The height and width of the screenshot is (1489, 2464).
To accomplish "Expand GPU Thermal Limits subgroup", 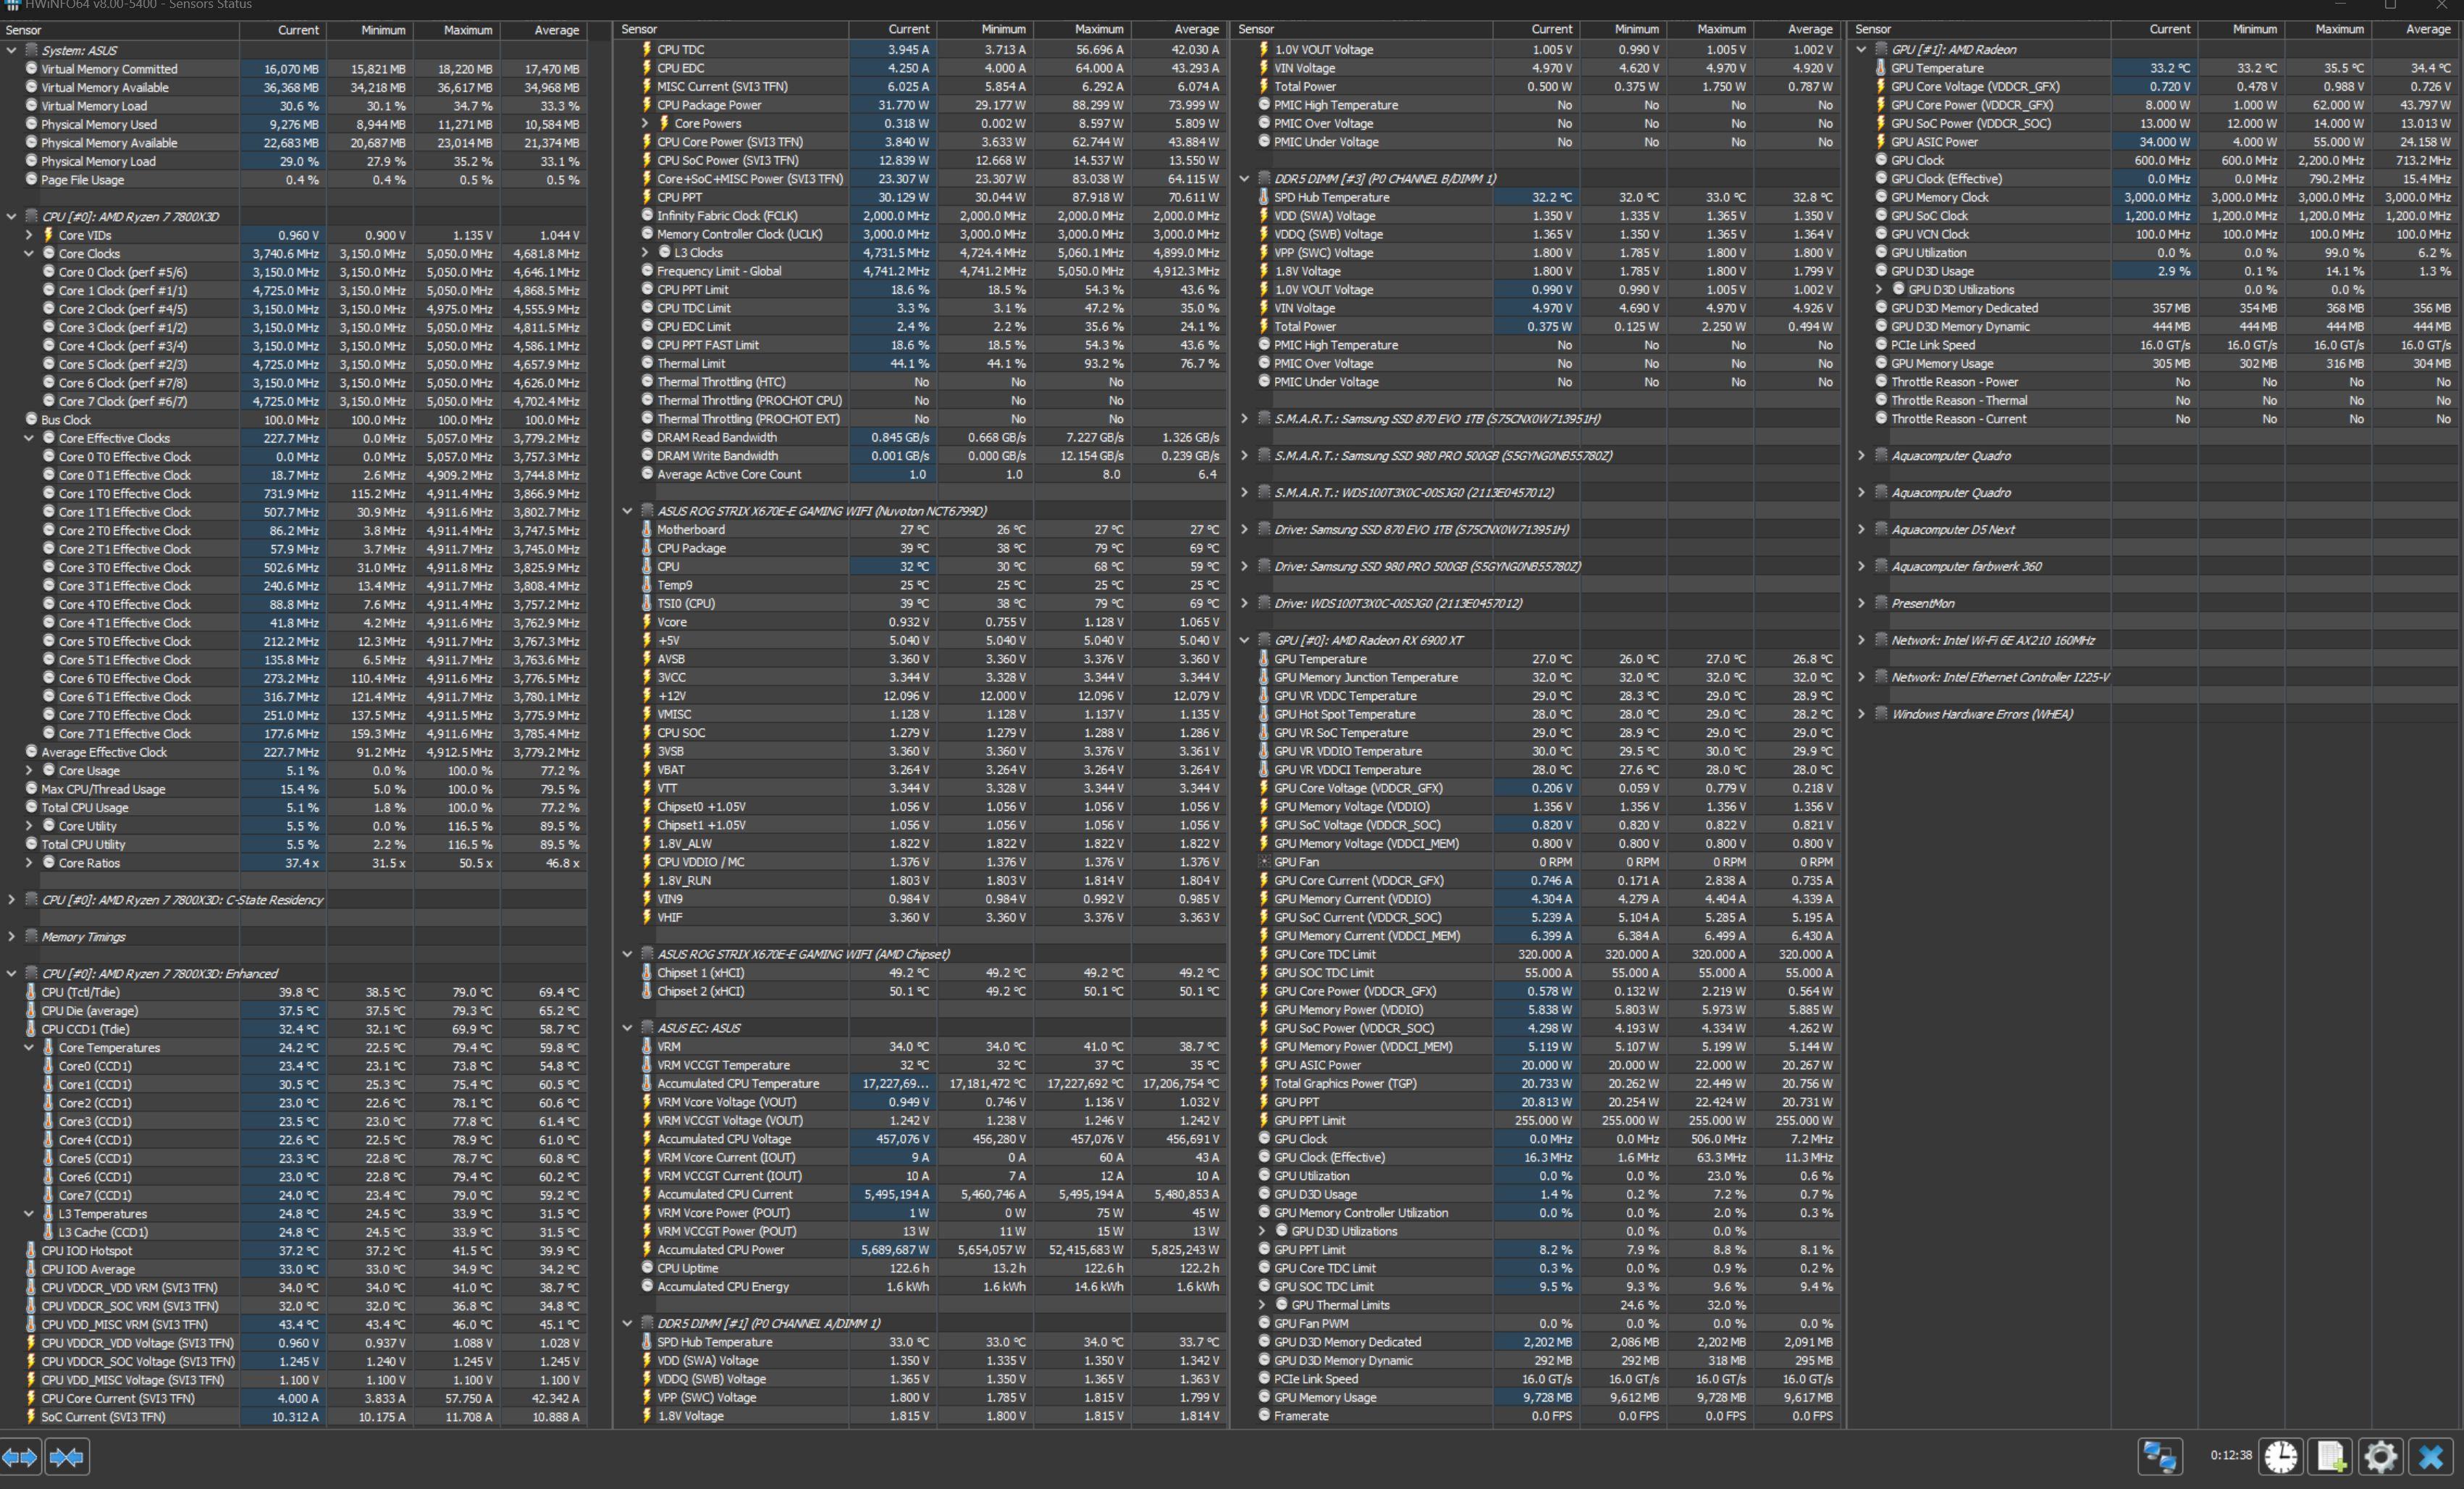I will pos(1262,1305).
